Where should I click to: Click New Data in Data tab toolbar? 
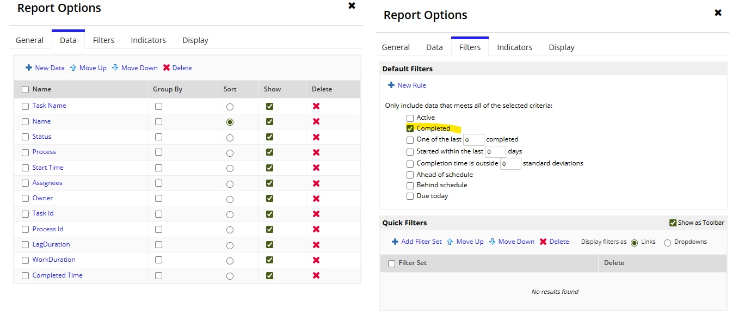coord(45,68)
